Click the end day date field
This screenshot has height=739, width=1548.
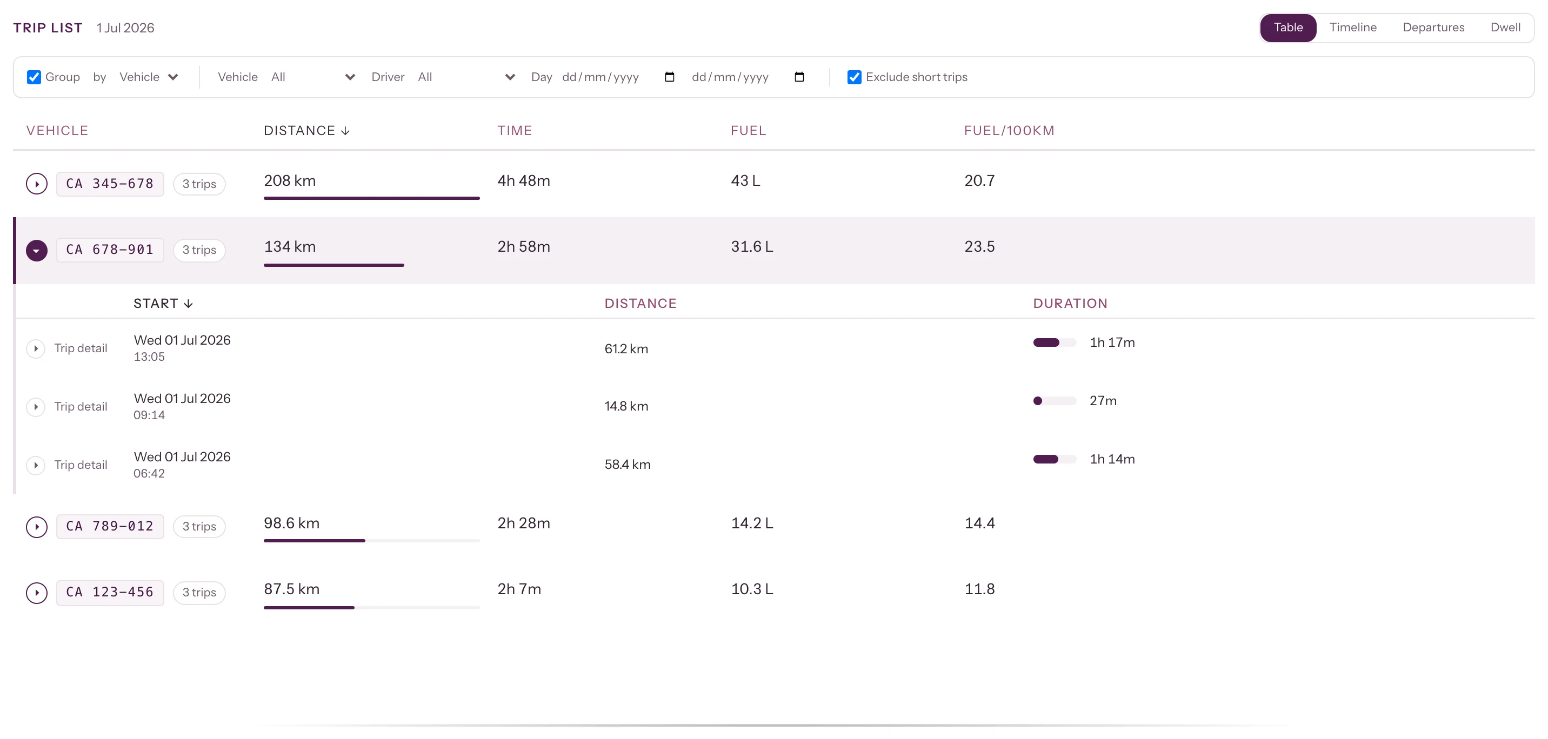749,77
